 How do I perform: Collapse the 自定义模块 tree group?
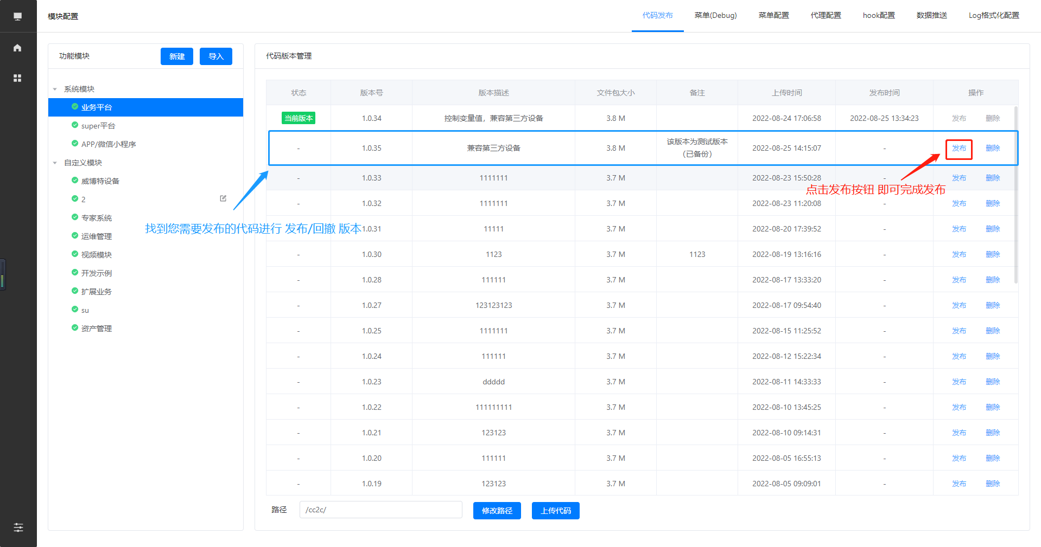click(x=55, y=163)
